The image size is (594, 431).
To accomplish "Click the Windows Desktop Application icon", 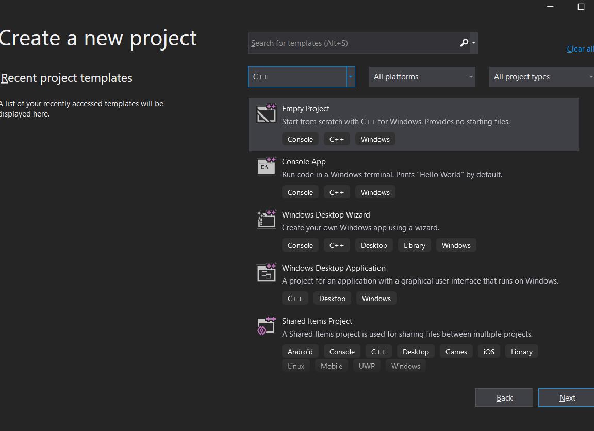I will coord(266,273).
